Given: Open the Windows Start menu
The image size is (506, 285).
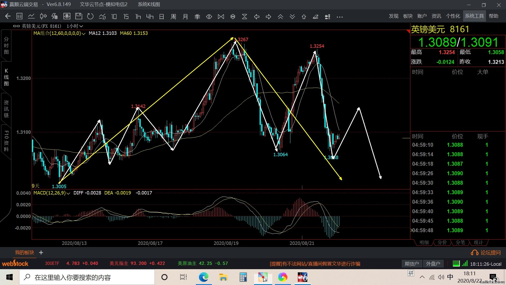Looking at the screenshot, I should [9, 277].
